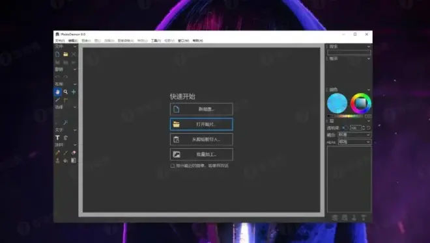Open the third menu after 编辑
The image size is (430, 243).
[86, 40]
